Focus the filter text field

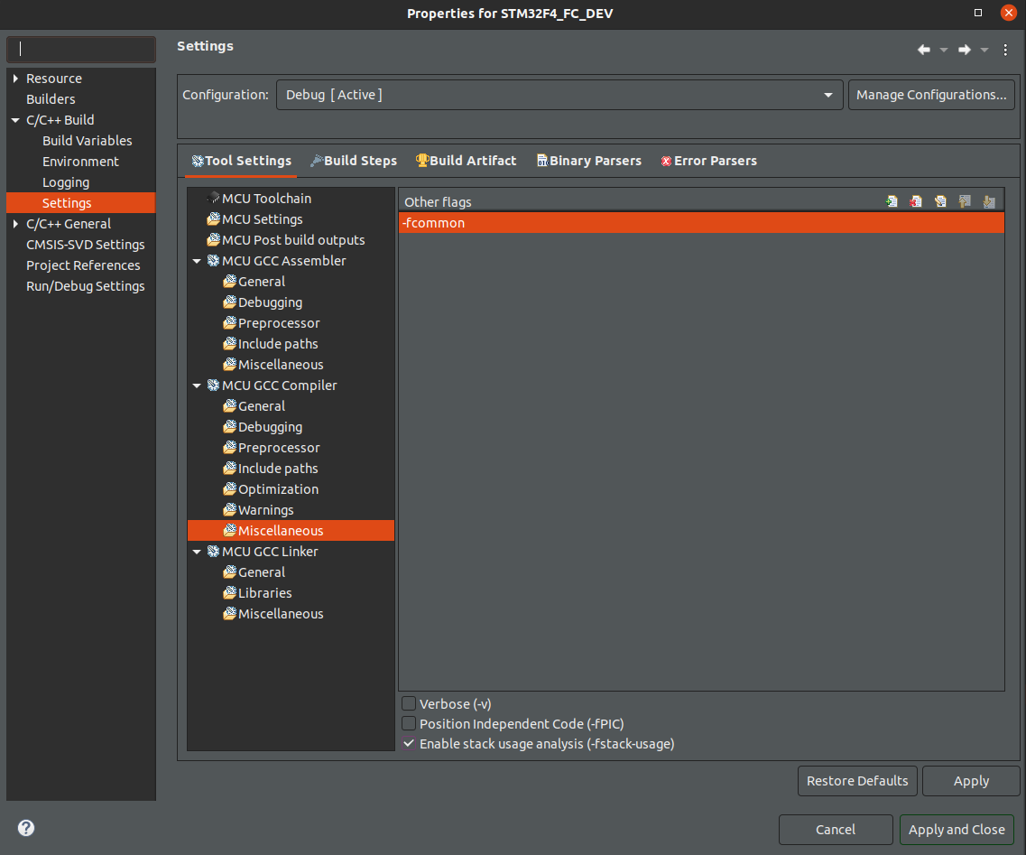tap(81, 49)
